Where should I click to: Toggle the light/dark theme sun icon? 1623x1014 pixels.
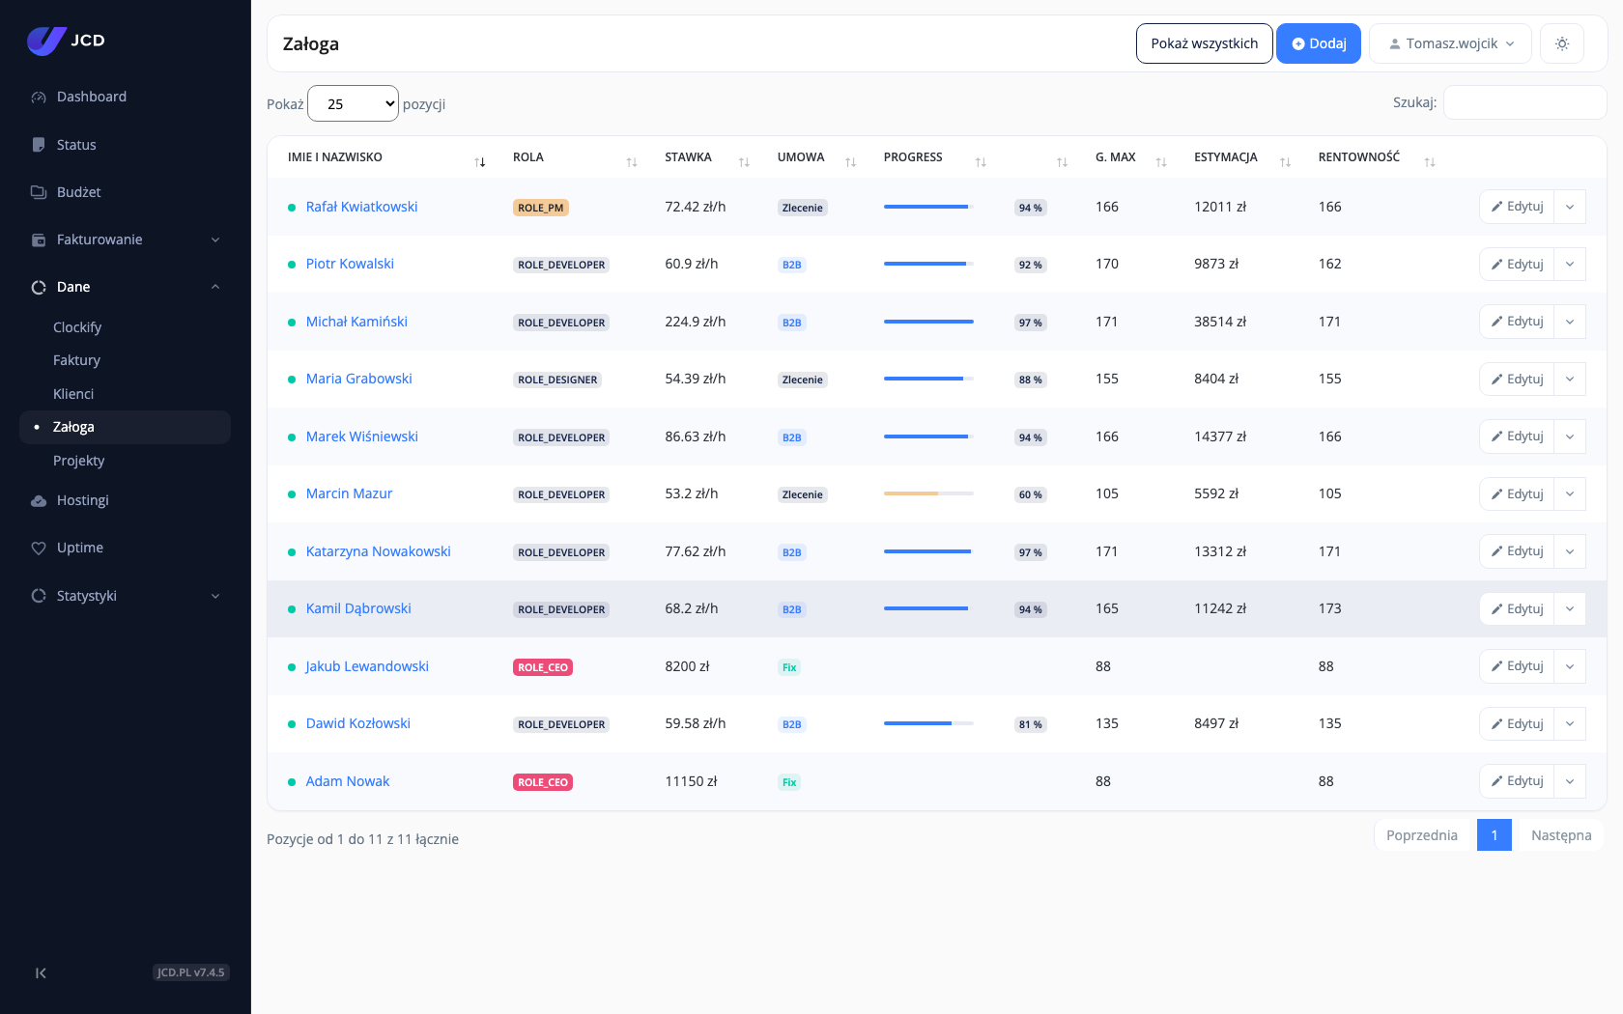point(1561,43)
